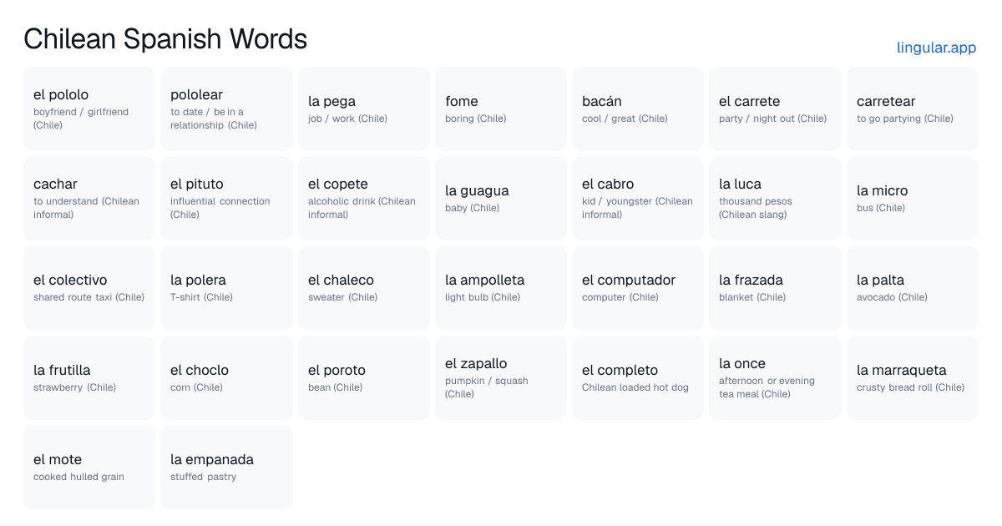Screen dimensions: 1002x526
Task: Click the 'Chilean Spanish Words' heading
Action: pos(165,38)
